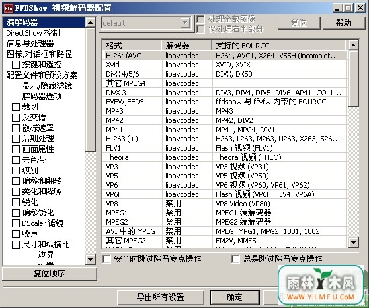Click 导出所有设置 button
369x308 pixels.
(161, 297)
